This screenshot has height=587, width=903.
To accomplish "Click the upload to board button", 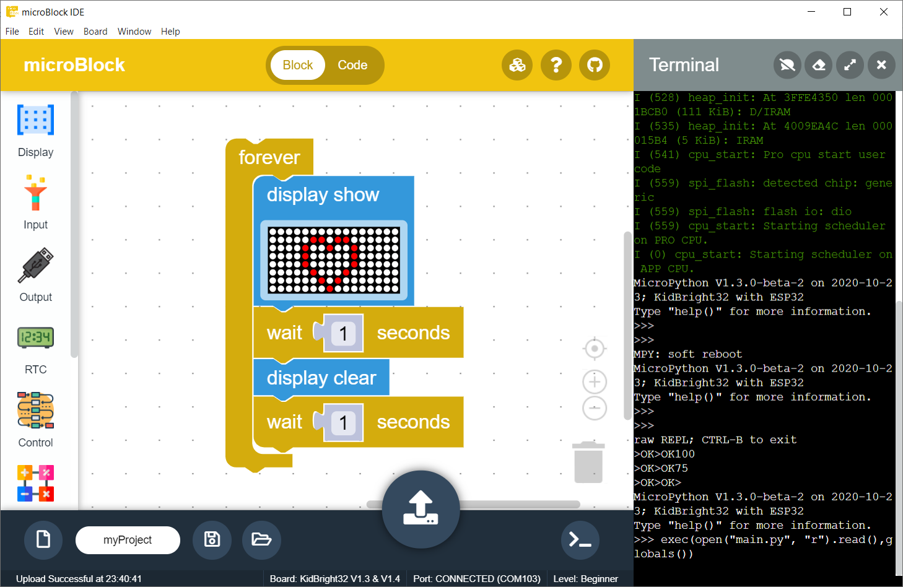I will pyautogui.click(x=421, y=508).
